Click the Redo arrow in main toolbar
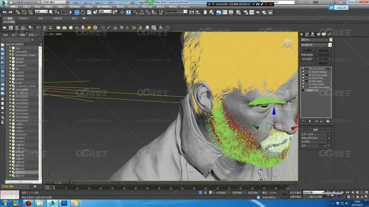The width and height of the screenshot is (369, 207). 11,12
